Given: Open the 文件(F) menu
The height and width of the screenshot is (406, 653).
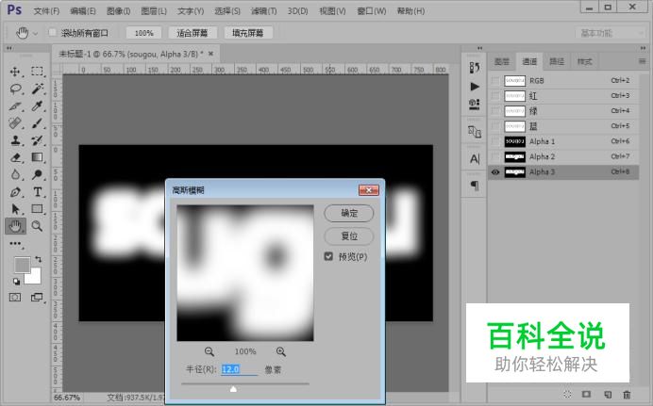Looking at the screenshot, I should 46,11.
